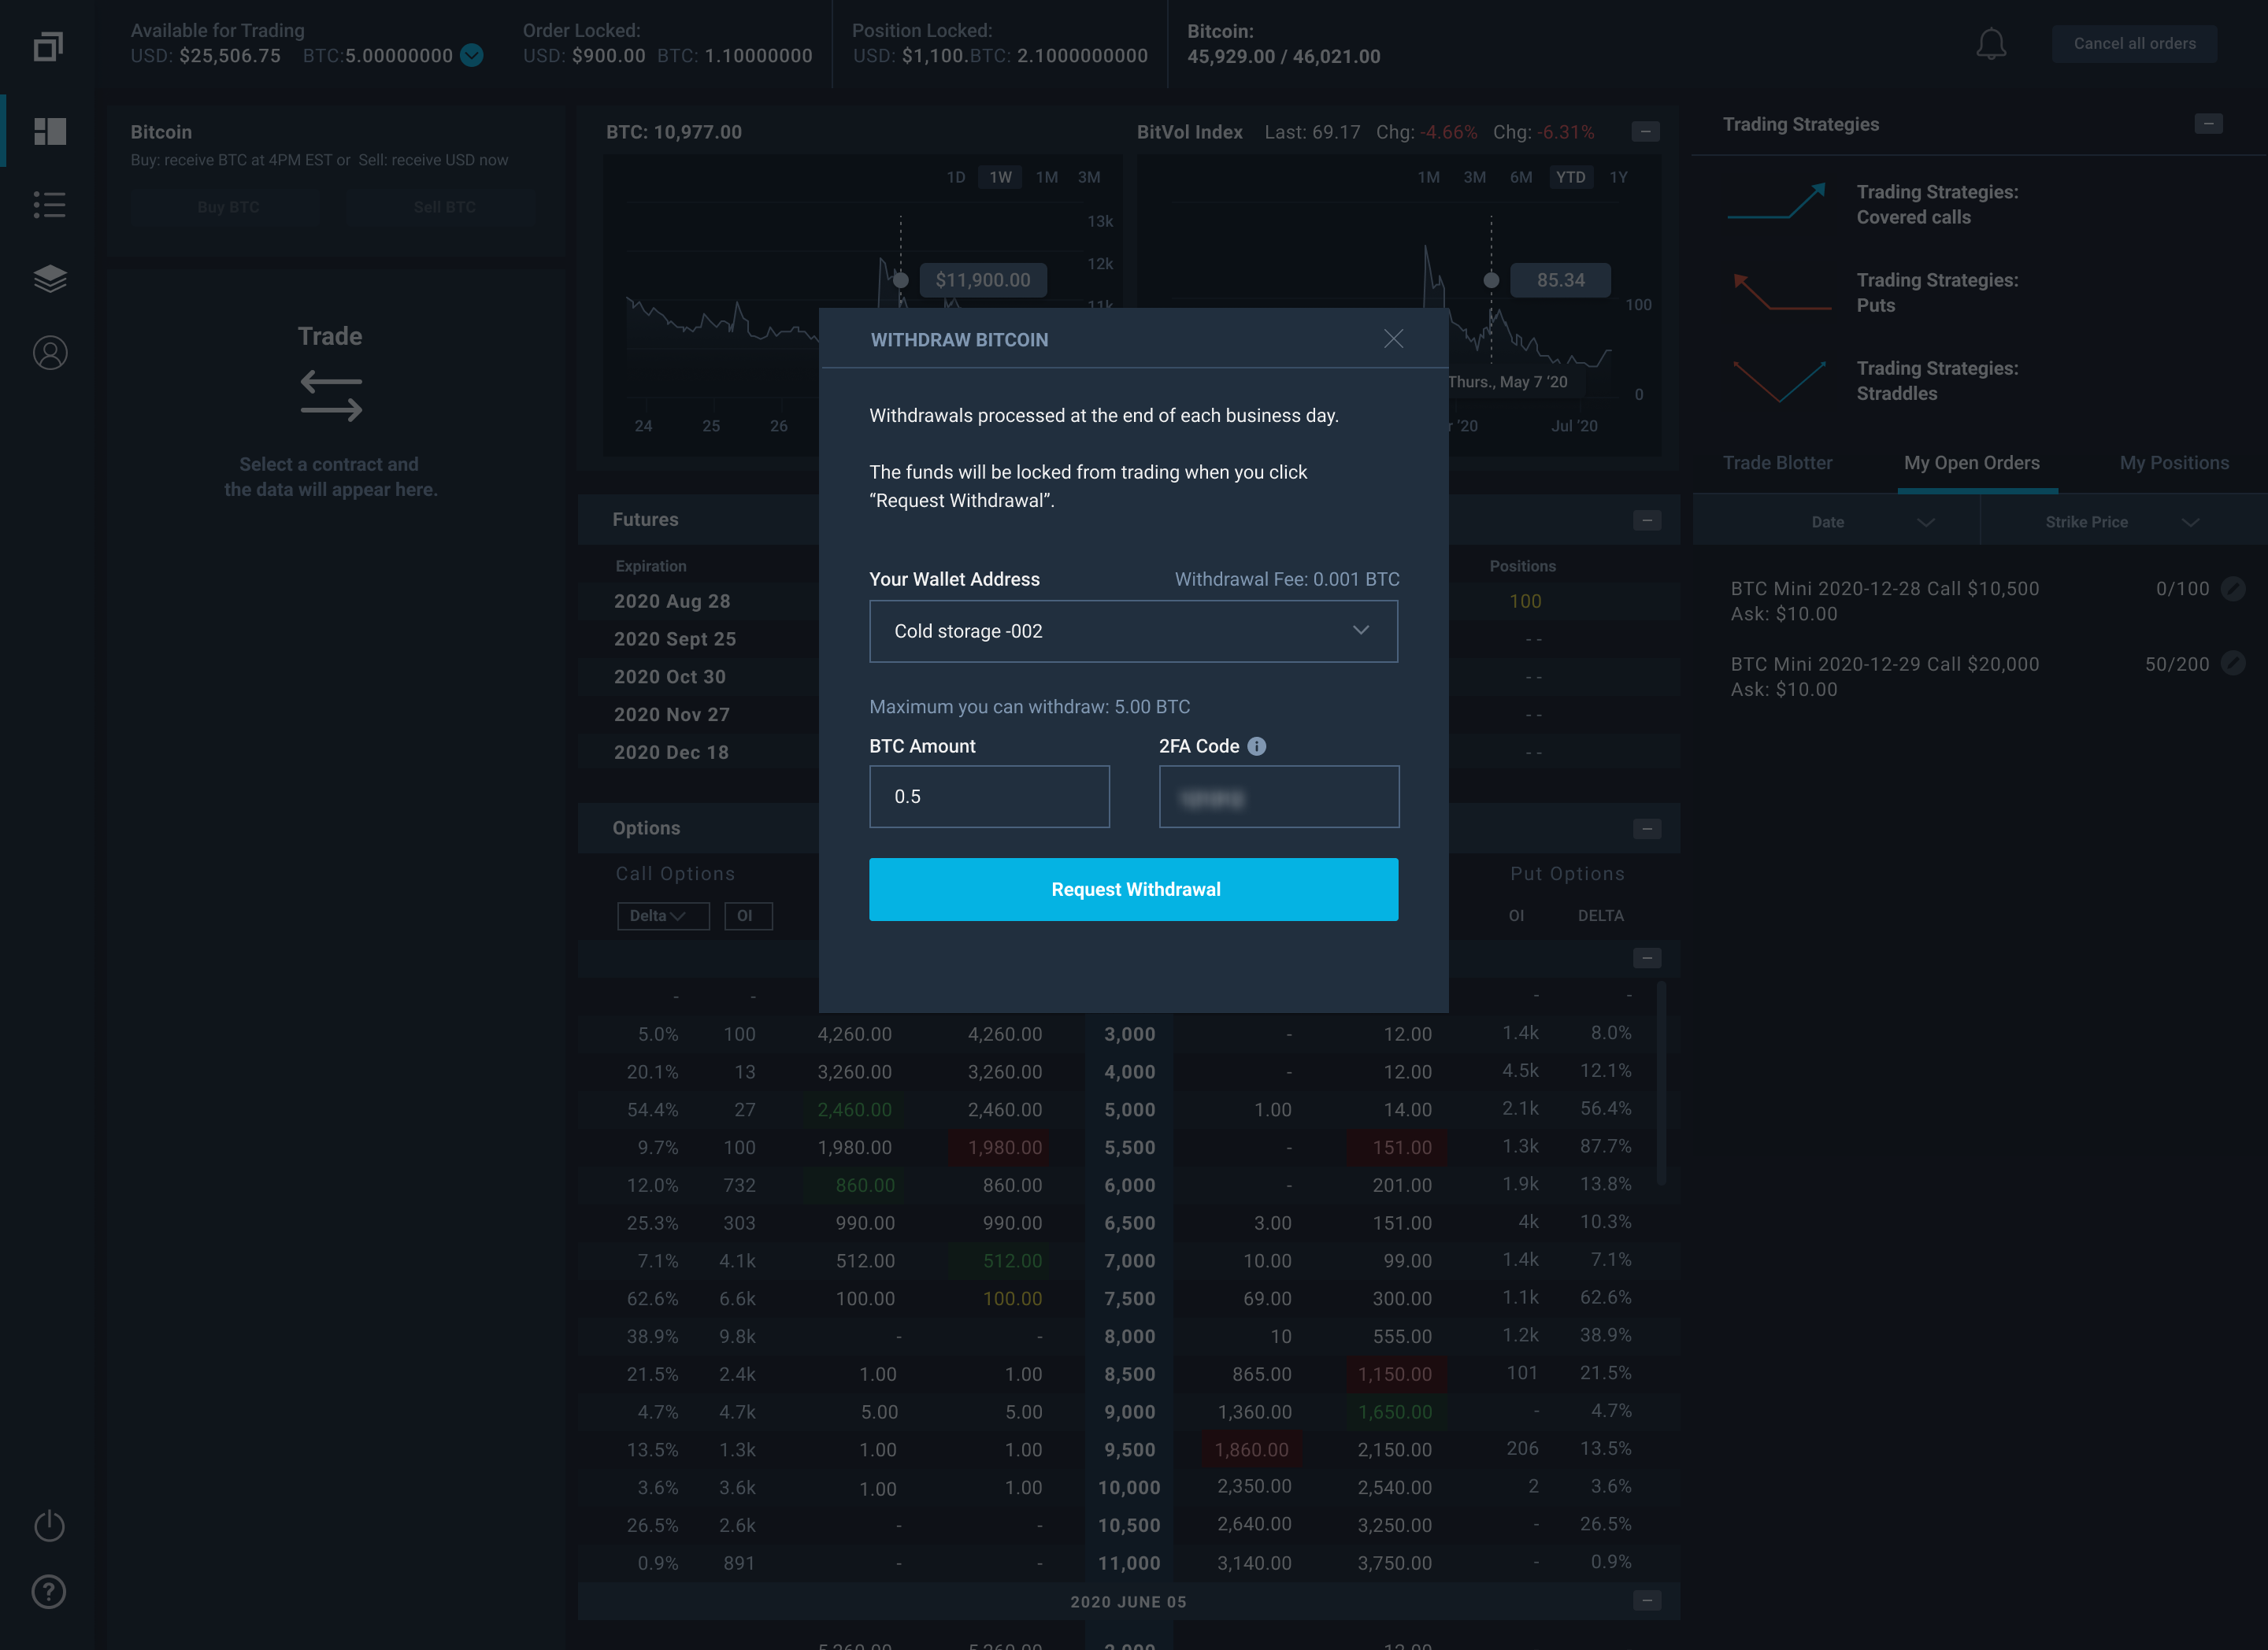Close the Withdraw Bitcoin dialog
Image resolution: width=2268 pixels, height=1650 pixels.
[x=1393, y=339]
